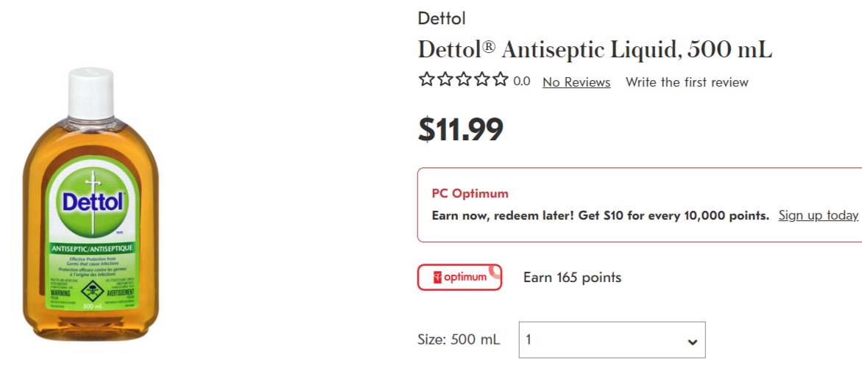Choose the third rating star
862x365 pixels.
pyautogui.click(x=464, y=80)
